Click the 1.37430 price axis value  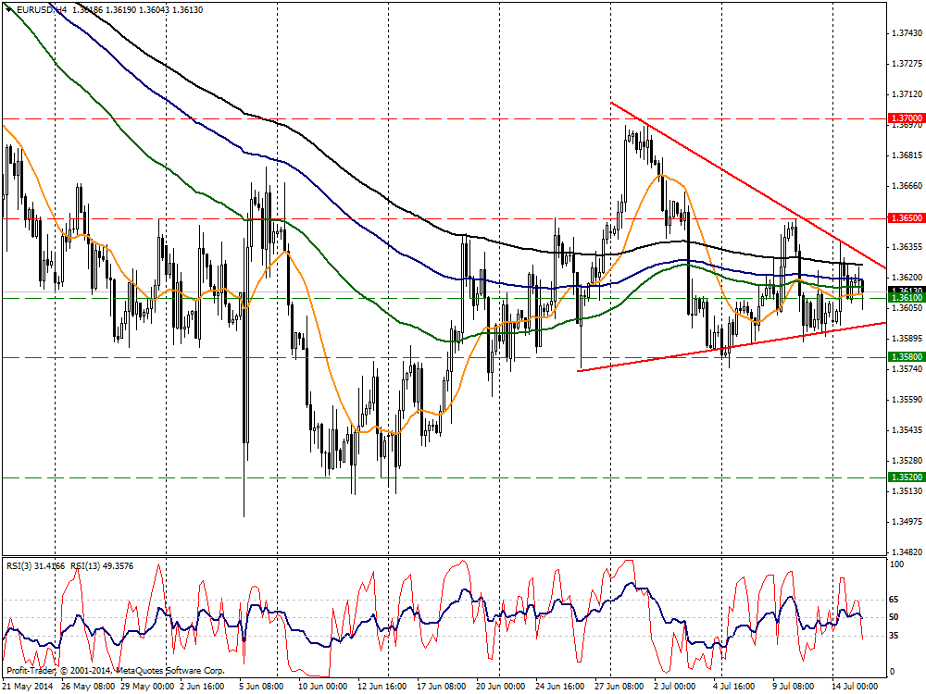pos(907,33)
